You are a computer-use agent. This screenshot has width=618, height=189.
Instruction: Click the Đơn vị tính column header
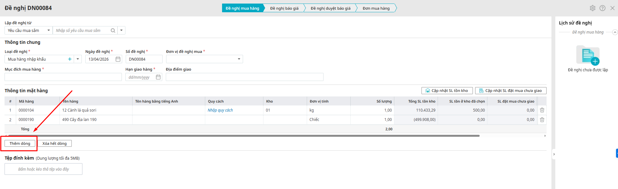coord(329,101)
